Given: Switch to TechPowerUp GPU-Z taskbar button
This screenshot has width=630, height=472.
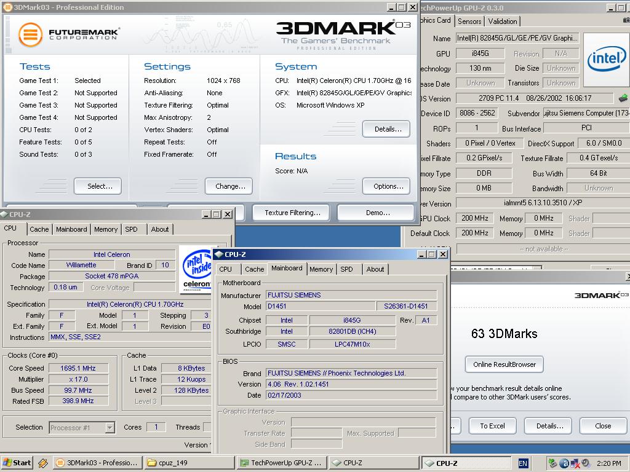Looking at the screenshot, I should [x=282, y=463].
